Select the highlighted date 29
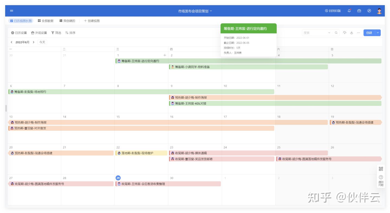 click(x=118, y=178)
